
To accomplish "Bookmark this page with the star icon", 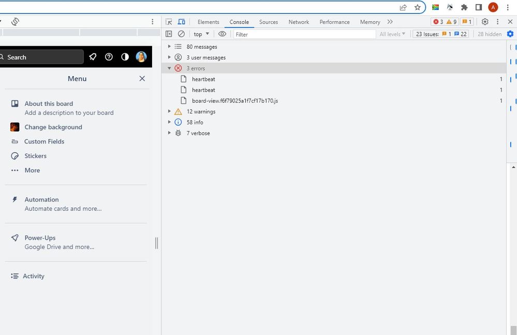I will click(x=418, y=7).
